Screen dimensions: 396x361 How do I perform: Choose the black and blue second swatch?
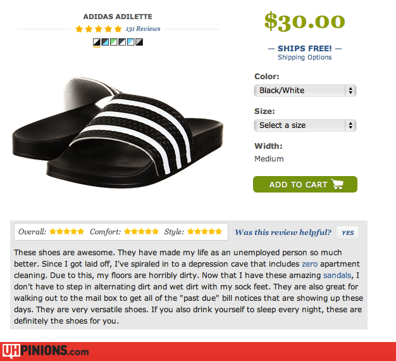click(x=105, y=42)
